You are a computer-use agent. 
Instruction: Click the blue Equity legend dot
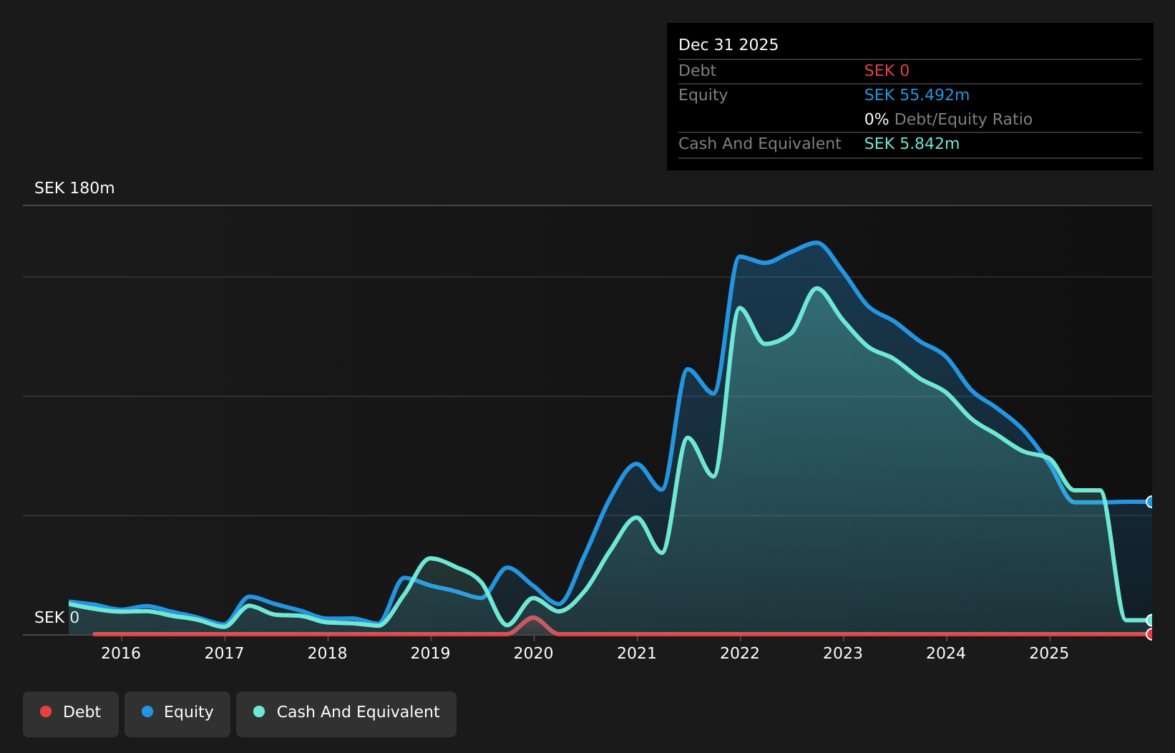[x=147, y=711]
